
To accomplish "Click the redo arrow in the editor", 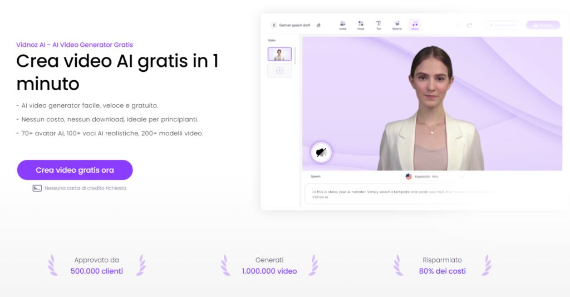I will (x=469, y=25).
